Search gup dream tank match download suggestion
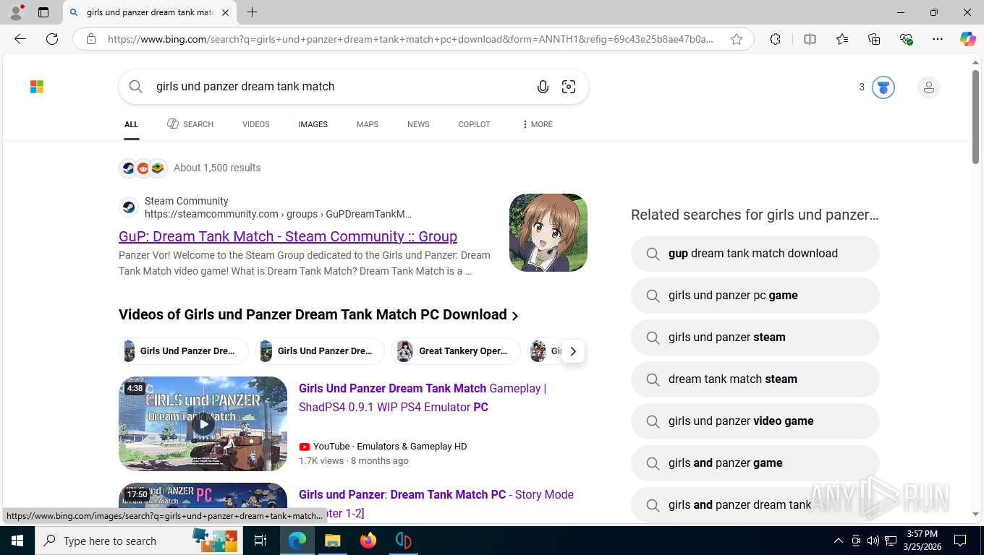Image resolution: width=984 pixels, height=555 pixels. pyautogui.click(x=755, y=254)
